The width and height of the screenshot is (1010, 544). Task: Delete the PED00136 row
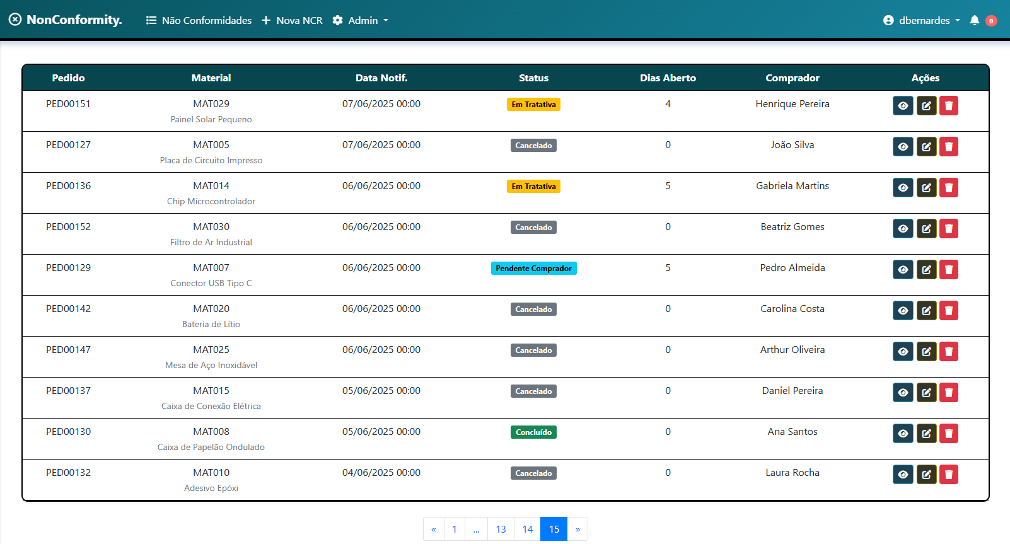coord(949,188)
